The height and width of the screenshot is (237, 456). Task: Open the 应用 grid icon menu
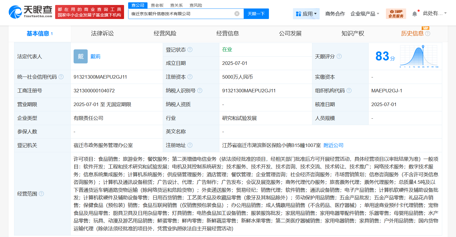pyautogui.click(x=299, y=14)
